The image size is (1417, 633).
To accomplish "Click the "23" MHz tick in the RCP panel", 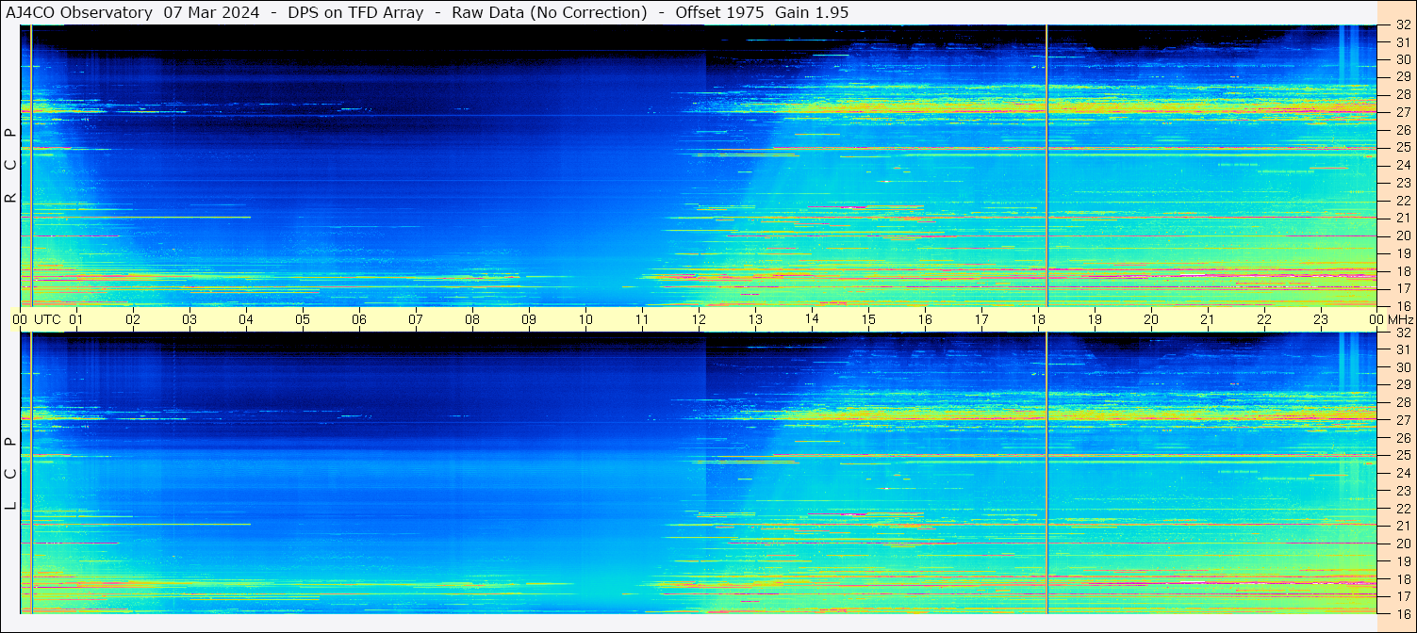I will 1402,183.
